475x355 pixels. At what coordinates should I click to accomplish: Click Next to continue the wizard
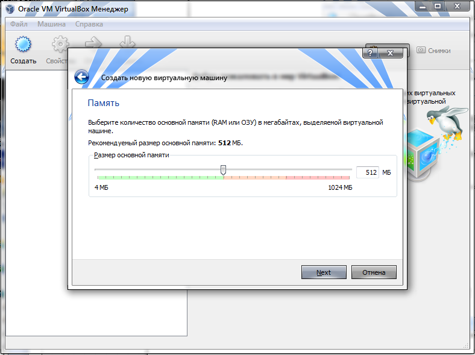(x=324, y=272)
